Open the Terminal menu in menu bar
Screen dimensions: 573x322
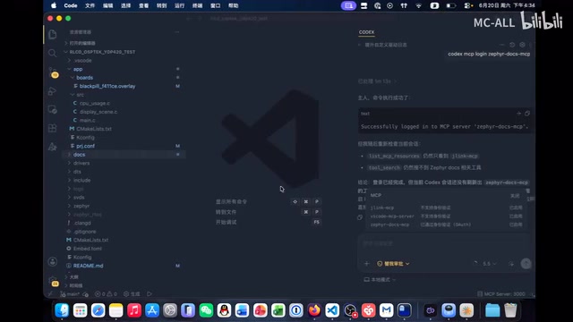[197, 5]
